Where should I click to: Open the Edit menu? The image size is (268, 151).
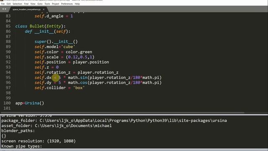pos(8,4)
